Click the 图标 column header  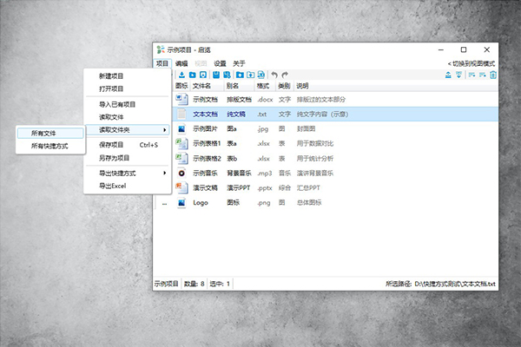181,86
